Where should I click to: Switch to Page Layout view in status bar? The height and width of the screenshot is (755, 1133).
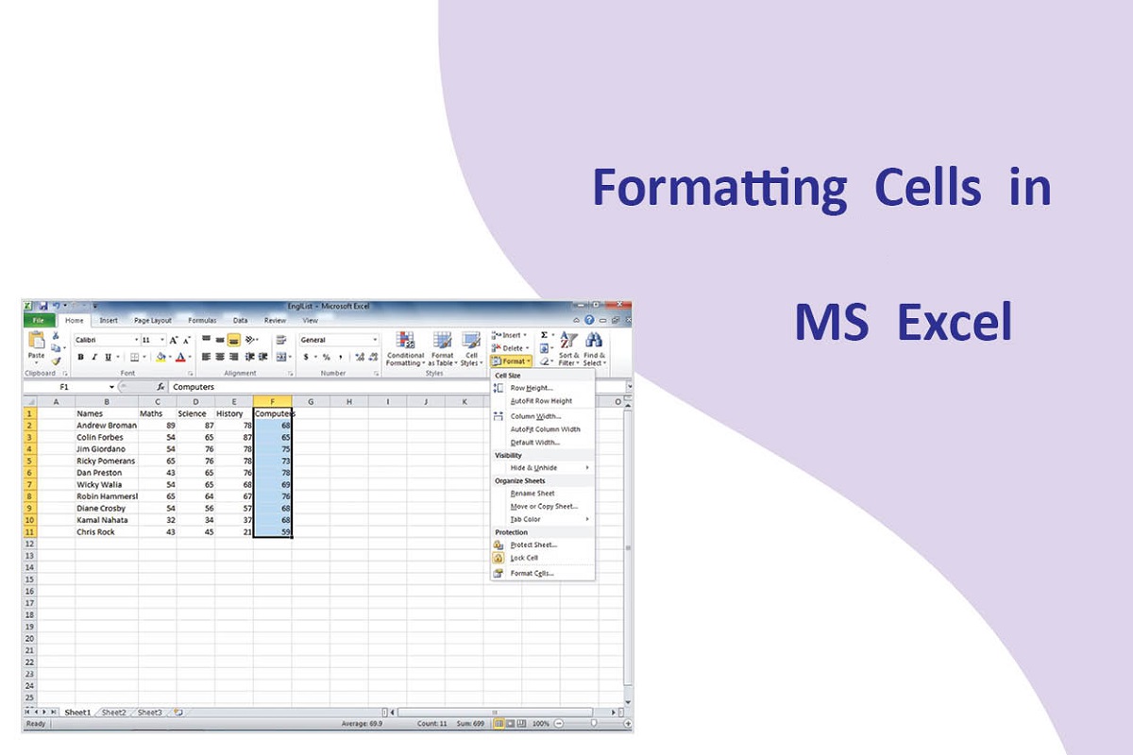pos(511,724)
